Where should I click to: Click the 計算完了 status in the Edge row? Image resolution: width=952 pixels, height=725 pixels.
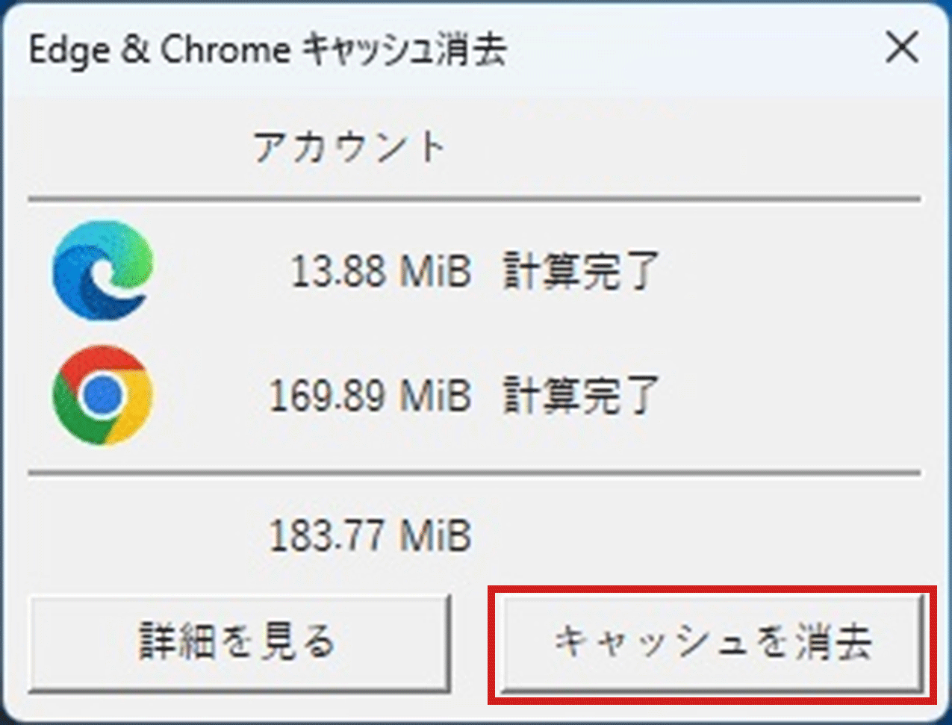tap(580, 271)
